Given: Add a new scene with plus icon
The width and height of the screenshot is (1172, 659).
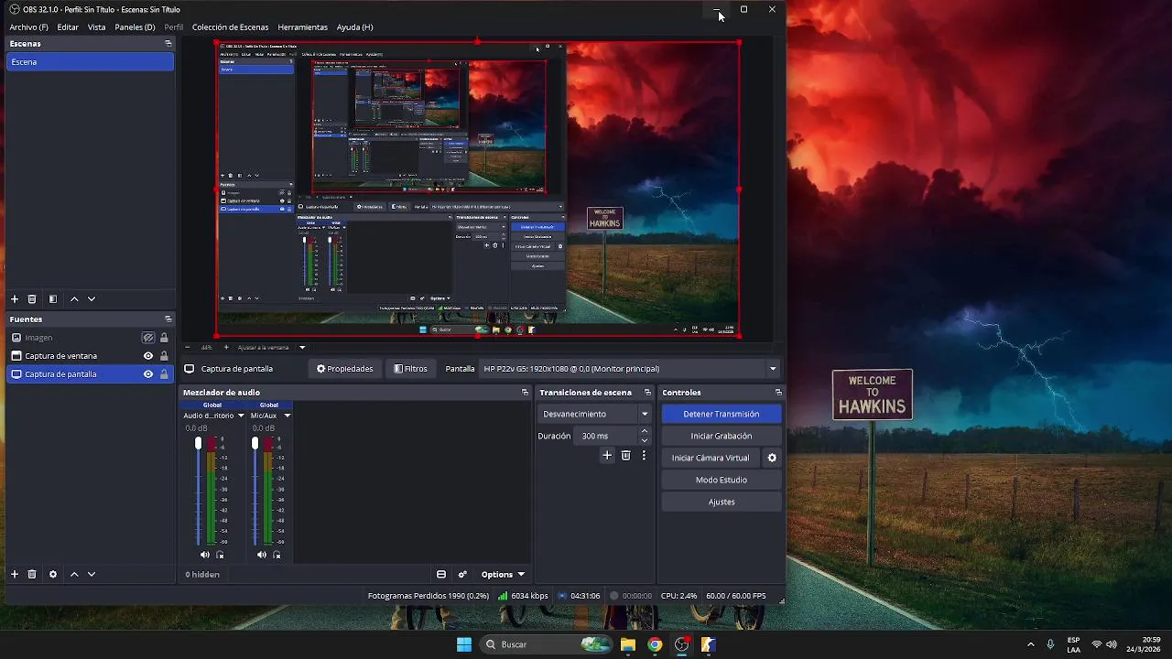Looking at the screenshot, I should (15, 299).
